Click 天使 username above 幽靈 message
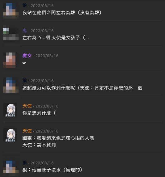Screen dimensions: 165x177 27,131
